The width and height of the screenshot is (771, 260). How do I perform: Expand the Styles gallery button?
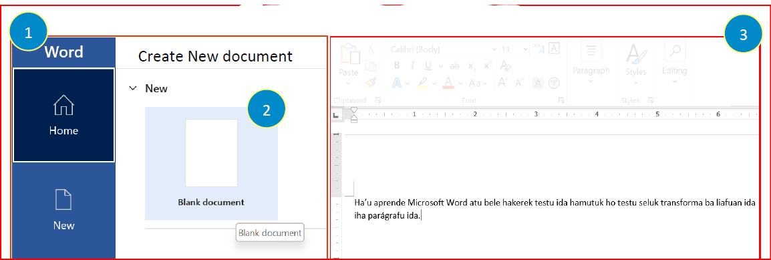click(636, 62)
